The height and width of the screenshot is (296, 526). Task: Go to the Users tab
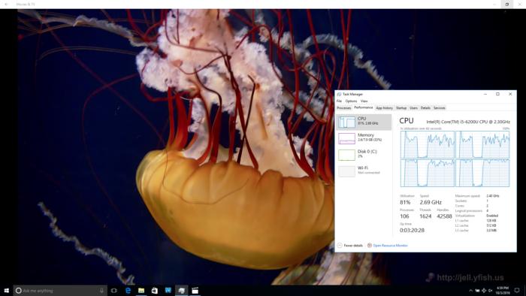coord(413,108)
